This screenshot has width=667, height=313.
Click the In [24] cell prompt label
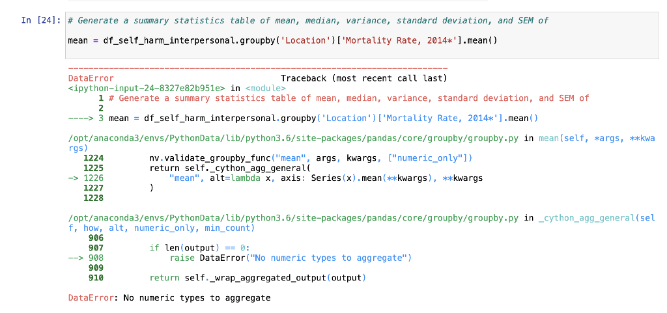[x=41, y=20]
